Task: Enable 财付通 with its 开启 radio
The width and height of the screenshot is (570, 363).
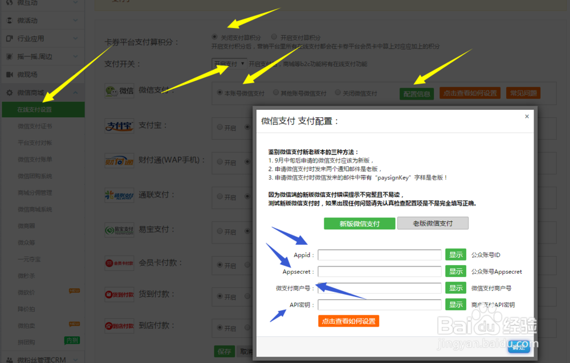Action: (x=219, y=162)
